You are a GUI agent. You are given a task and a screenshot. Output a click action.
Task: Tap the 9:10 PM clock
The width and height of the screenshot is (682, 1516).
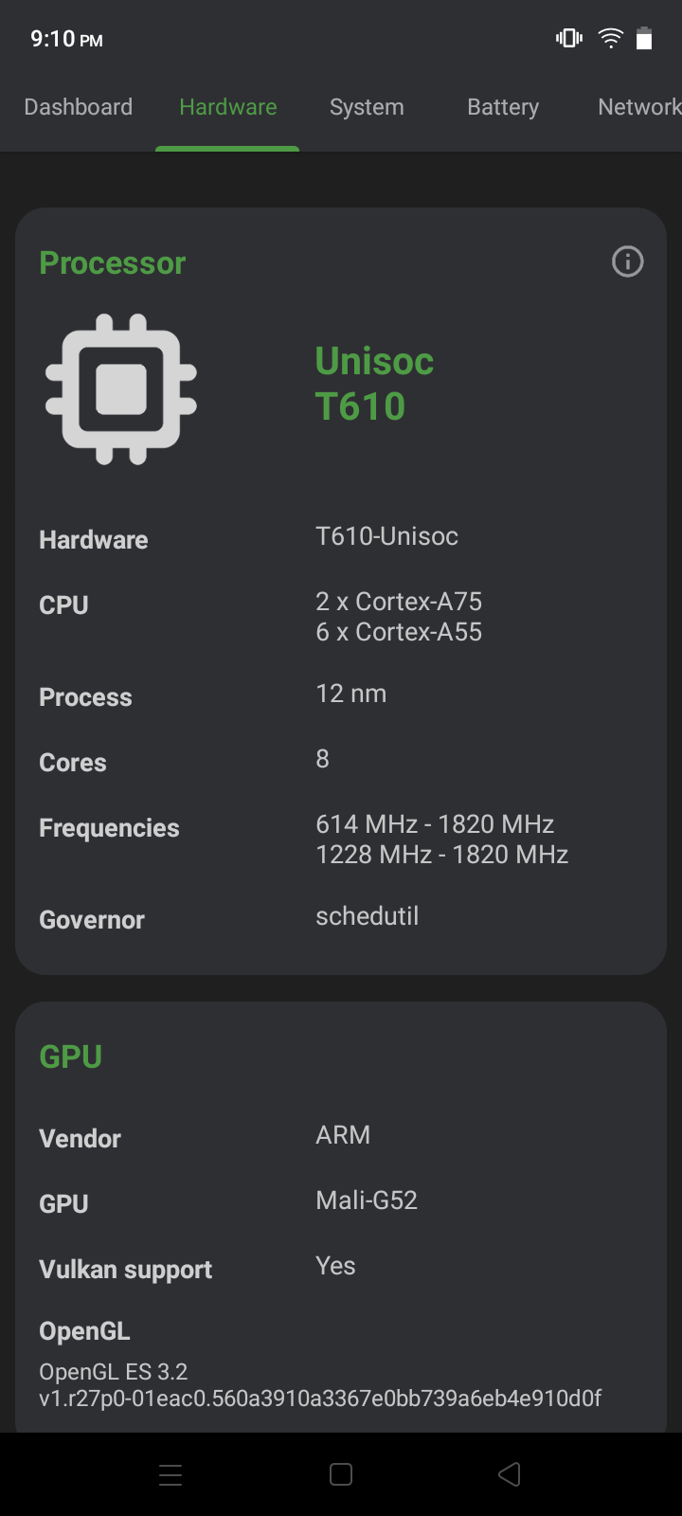pyautogui.click(x=66, y=39)
